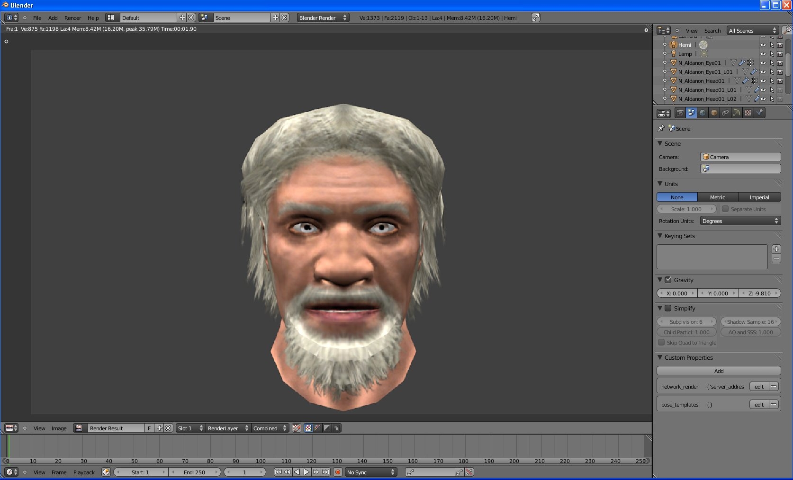
Task: Enable the Simplify checkbox
Action: (668, 308)
